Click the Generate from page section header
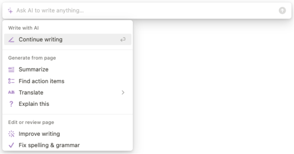This screenshot has height=154, width=294. pyautogui.click(x=32, y=58)
